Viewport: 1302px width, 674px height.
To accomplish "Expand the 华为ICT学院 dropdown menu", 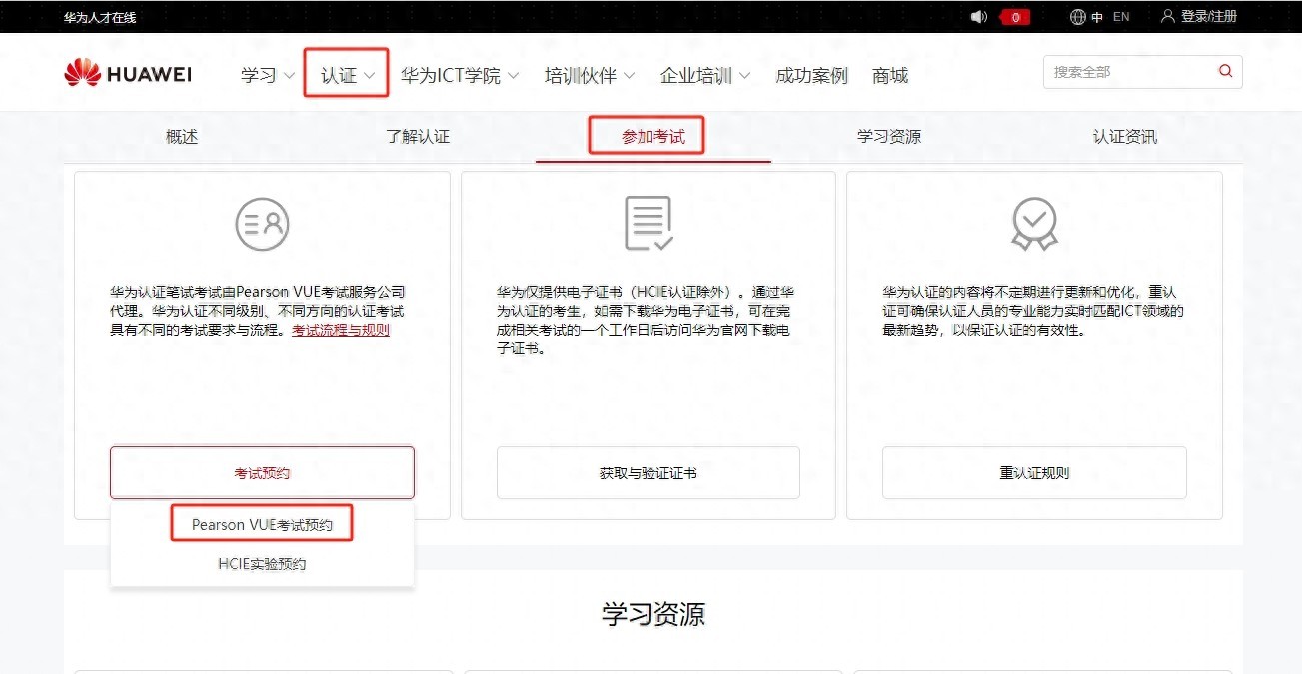I will (x=460, y=75).
